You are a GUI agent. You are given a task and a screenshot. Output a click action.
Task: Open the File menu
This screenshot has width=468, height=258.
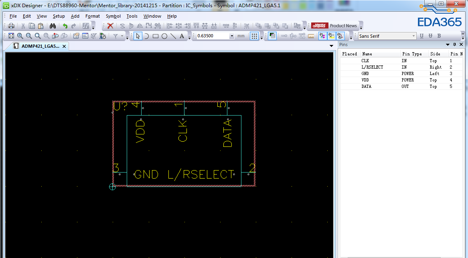[x=13, y=16]
